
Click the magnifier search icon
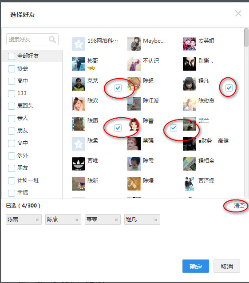(52, 39)
